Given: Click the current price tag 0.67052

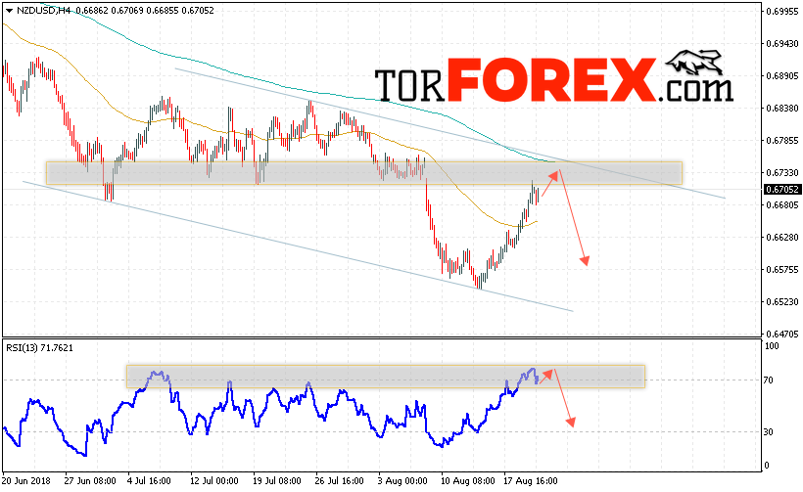Looking at the screenshot, I should pos(782,189).
